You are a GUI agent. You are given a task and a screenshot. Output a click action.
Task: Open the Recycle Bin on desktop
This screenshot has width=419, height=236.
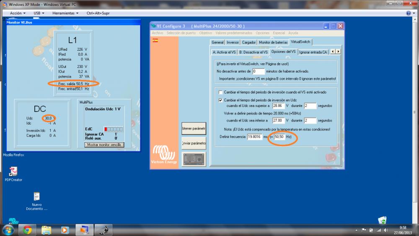click(383, 220)
